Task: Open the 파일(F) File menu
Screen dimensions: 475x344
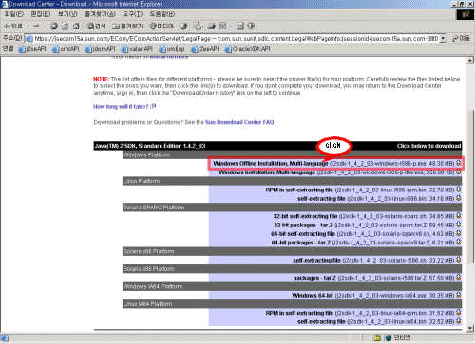Action: 14,14
